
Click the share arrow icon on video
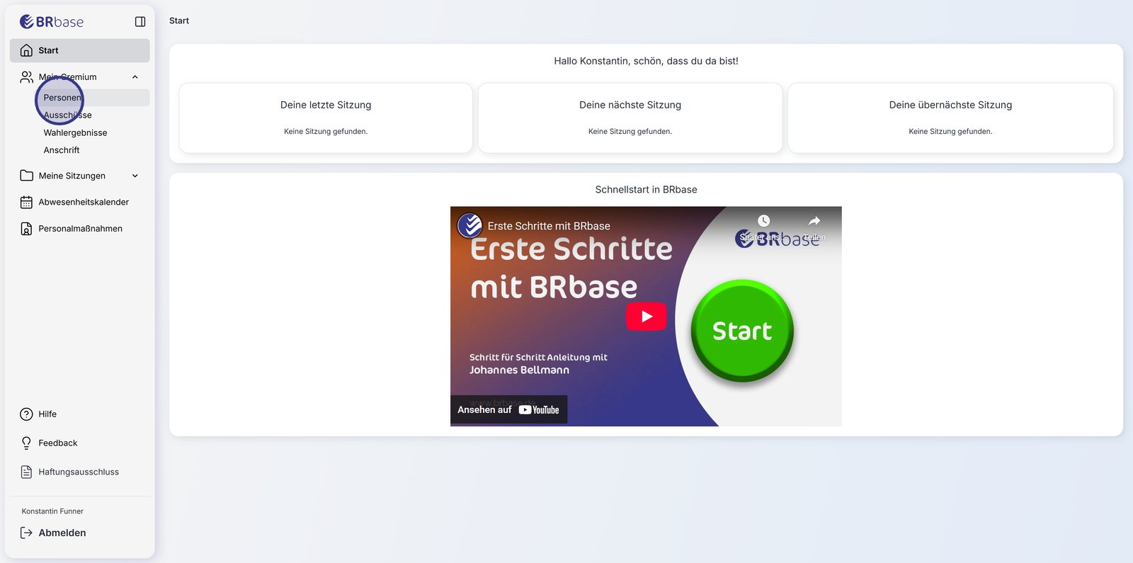point(814,221)
